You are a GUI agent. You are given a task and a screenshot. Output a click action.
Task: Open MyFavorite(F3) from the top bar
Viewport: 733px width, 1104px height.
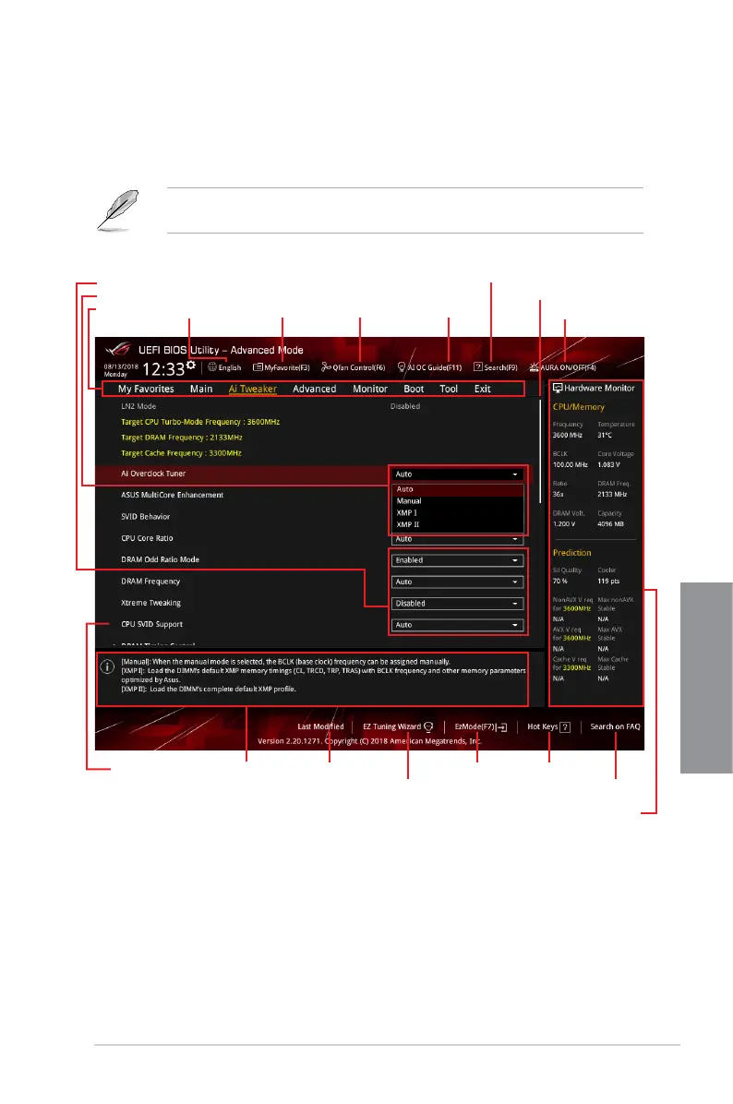point(282,367)
